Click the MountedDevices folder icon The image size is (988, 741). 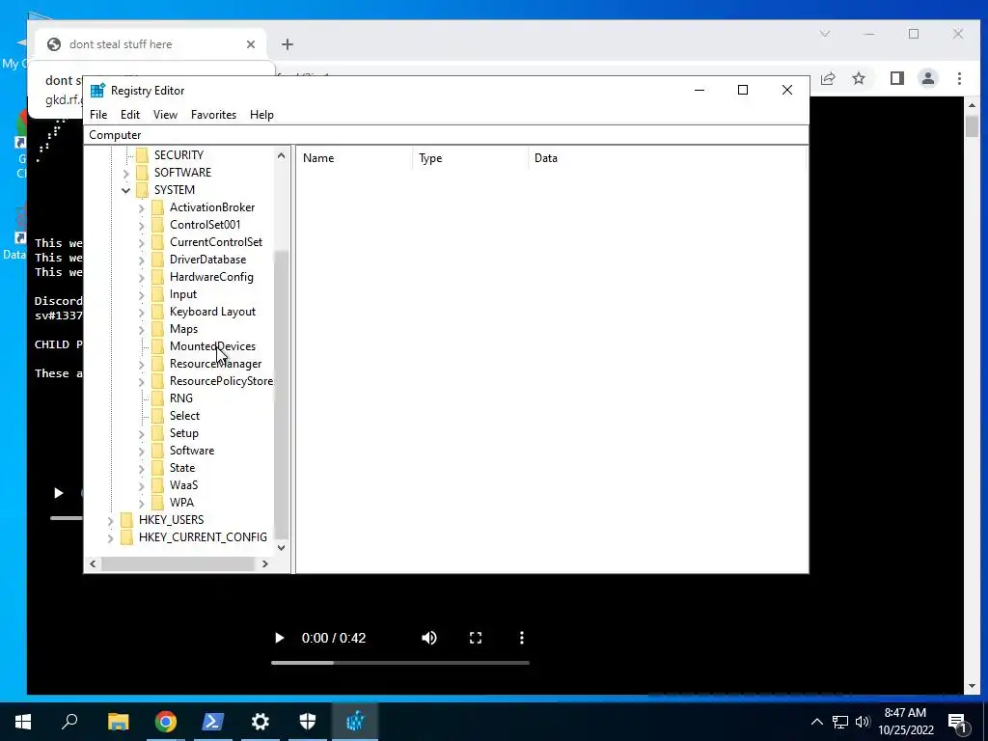pos(157,346)
